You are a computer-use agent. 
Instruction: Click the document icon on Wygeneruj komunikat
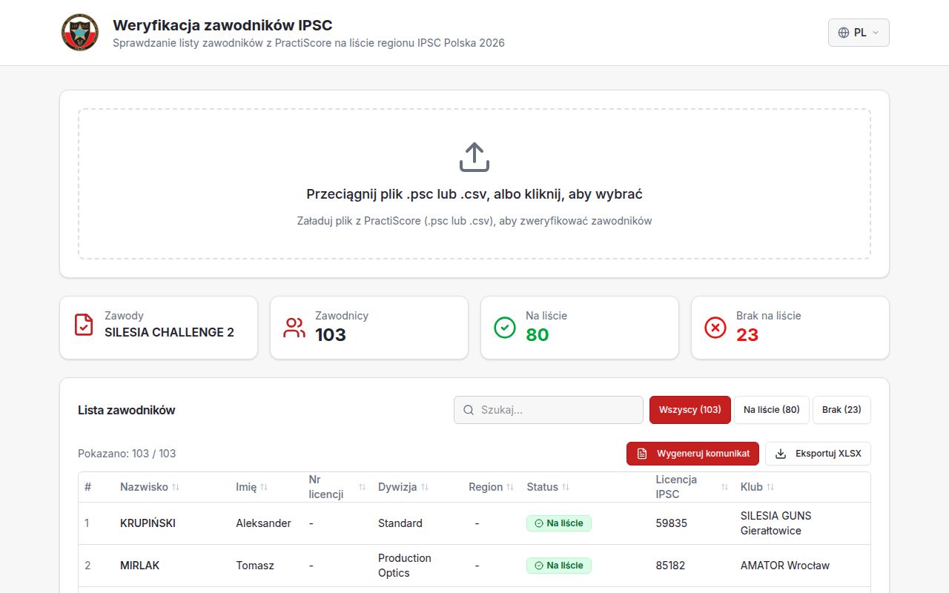click(642, 454)
